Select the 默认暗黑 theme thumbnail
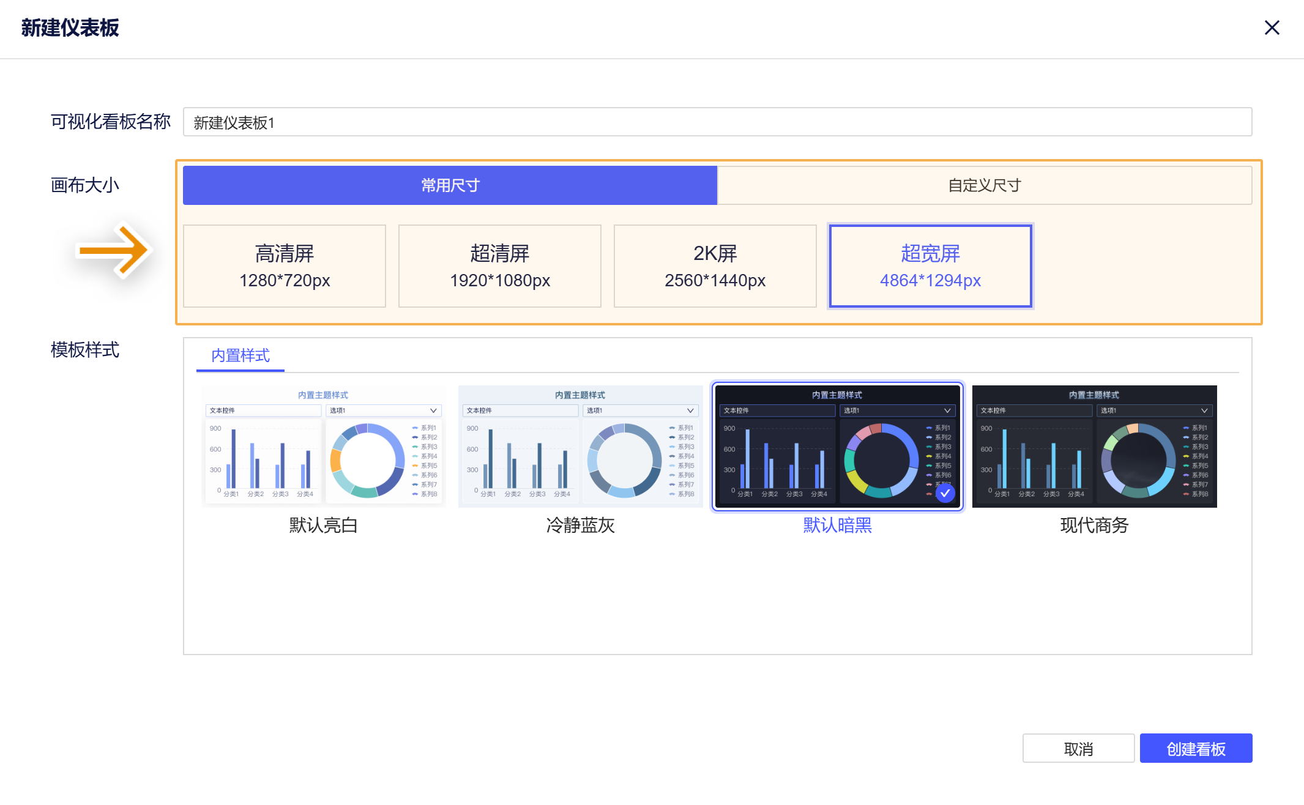The height and width of the screenshot is (805, 1304). click(837, 447)
